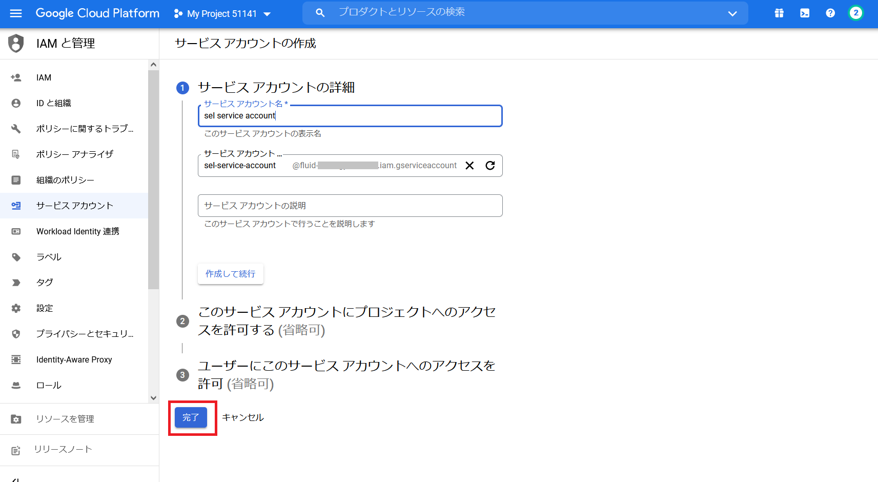Open the gift free trial icon

(x=779, y=13)
